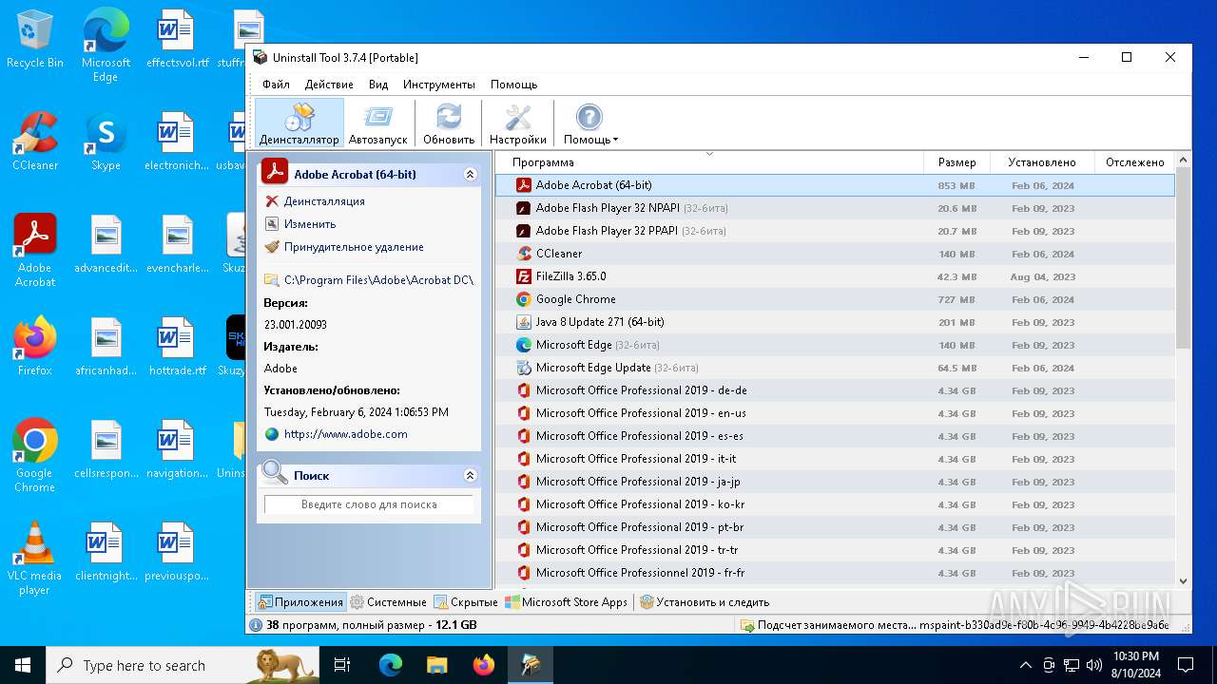This screenshot has width=1217, height=684.
Task: Click the taskbar search box
Action: tap(183, 665)
